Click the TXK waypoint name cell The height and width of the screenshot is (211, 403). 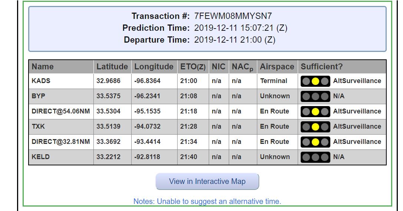39,126
